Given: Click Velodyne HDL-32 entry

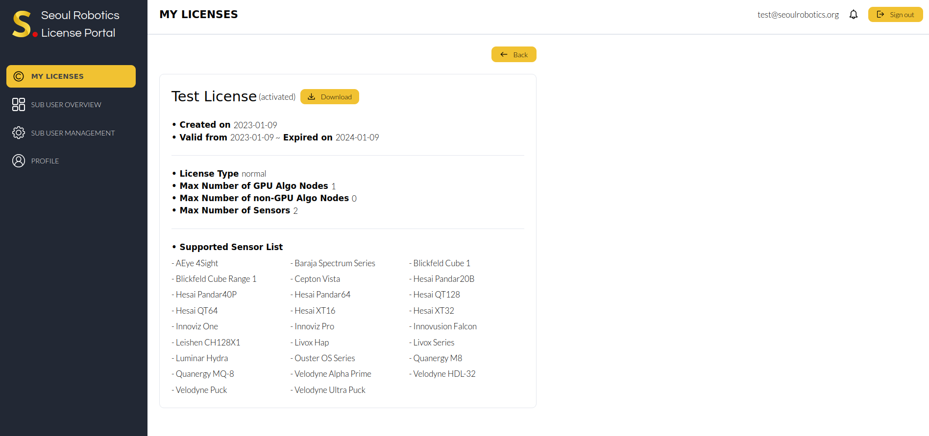Looking at the screenshot, I should click(x=442, y=374).
